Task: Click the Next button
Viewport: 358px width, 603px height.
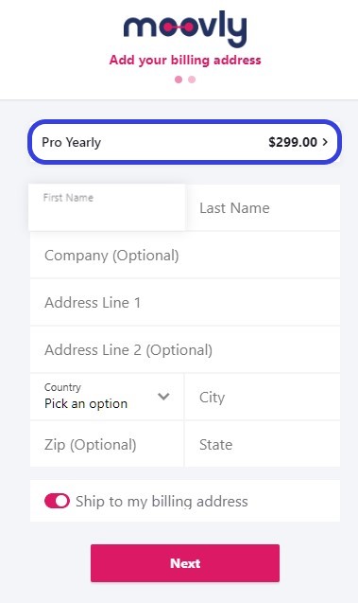Action: [185, 563]
